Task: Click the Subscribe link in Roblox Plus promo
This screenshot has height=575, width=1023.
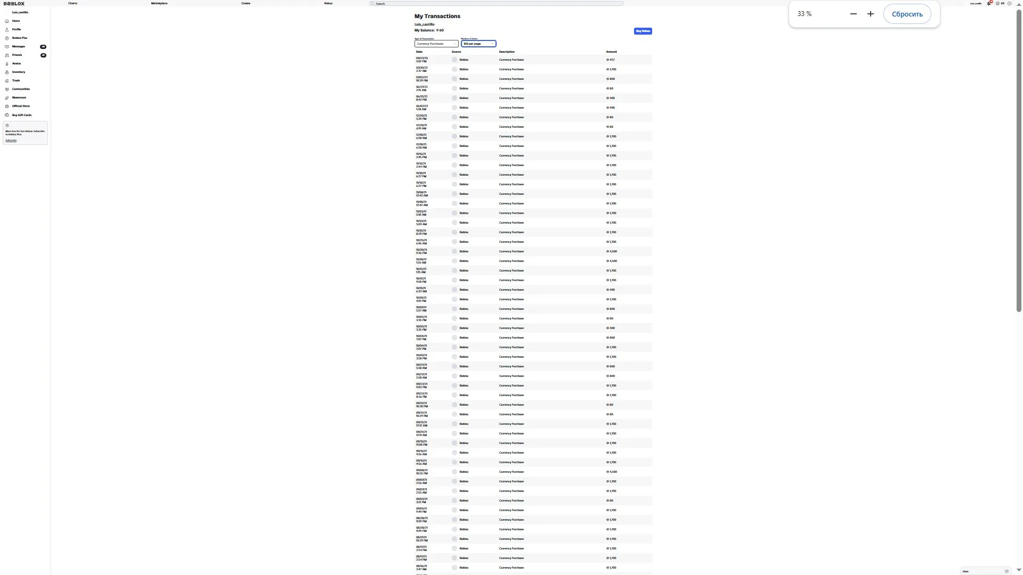Action: [x=11, y=140]
